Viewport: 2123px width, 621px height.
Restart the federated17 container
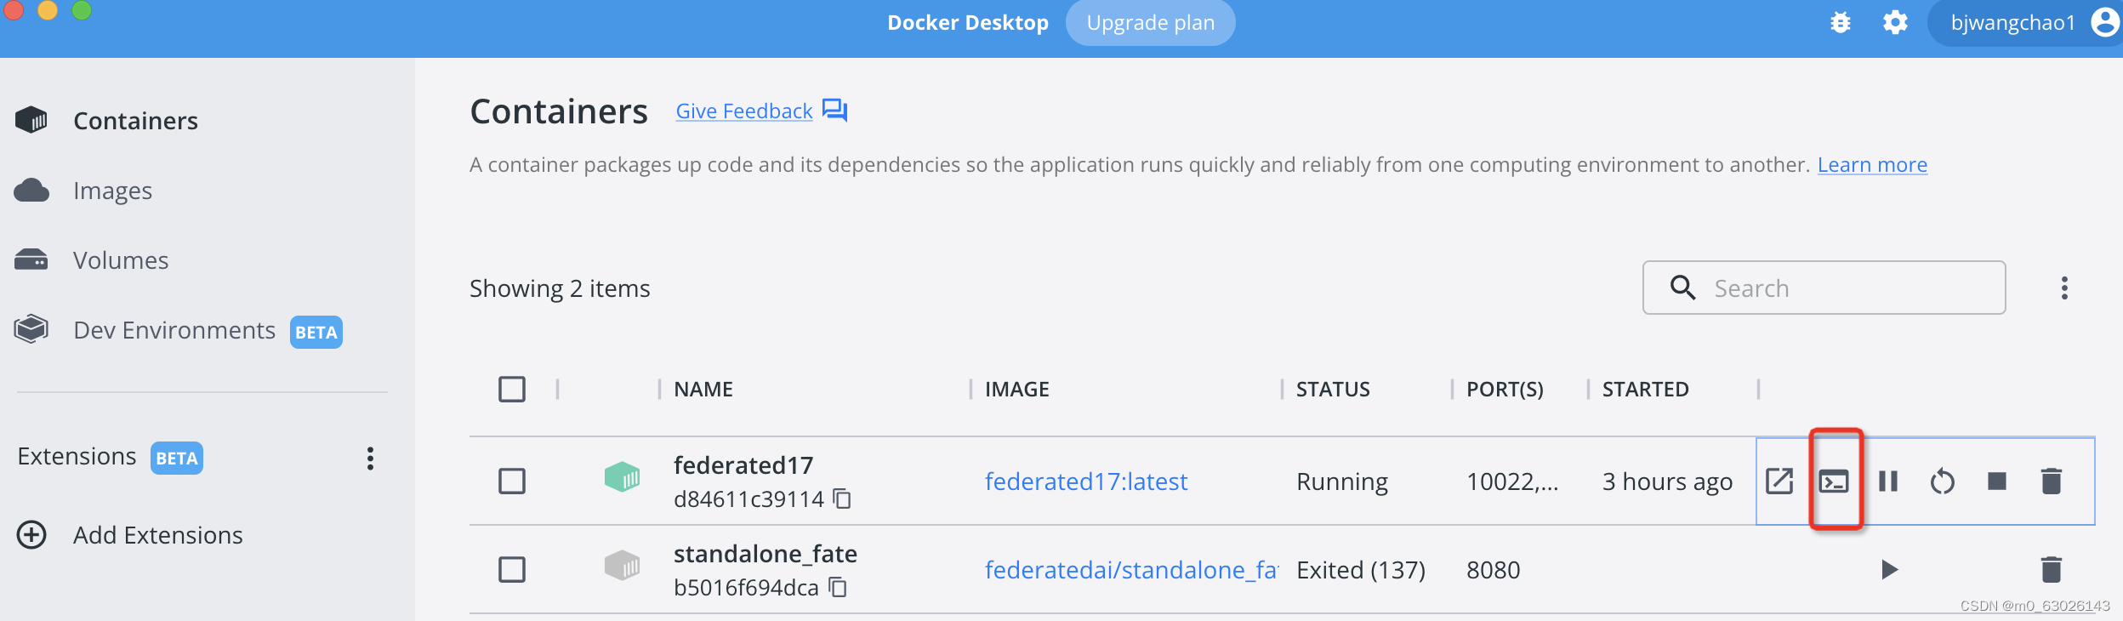(1943, 481)
